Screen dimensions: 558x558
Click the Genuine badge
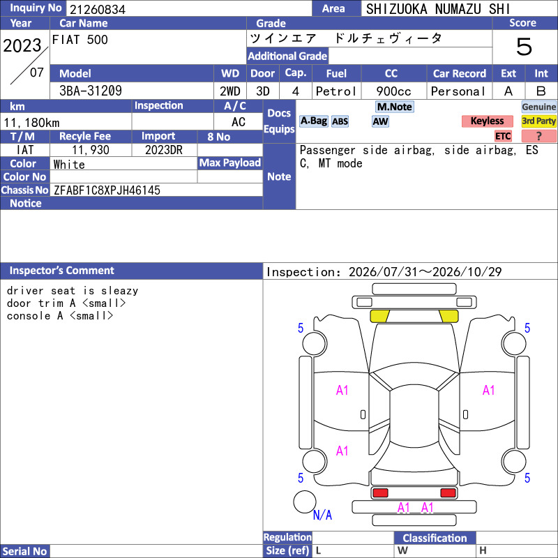[x=538, y=107]
